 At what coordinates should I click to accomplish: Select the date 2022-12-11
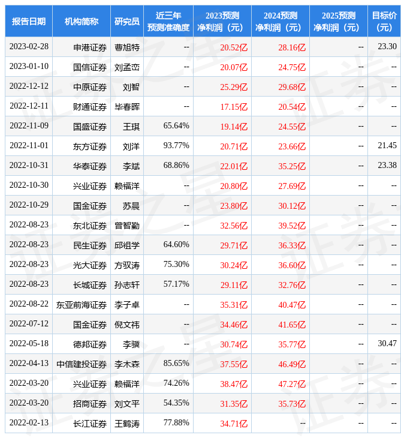(29, 106)
